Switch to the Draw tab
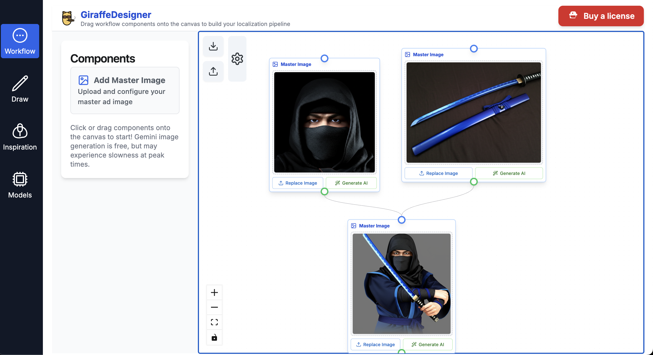 (x=20, y=89)
